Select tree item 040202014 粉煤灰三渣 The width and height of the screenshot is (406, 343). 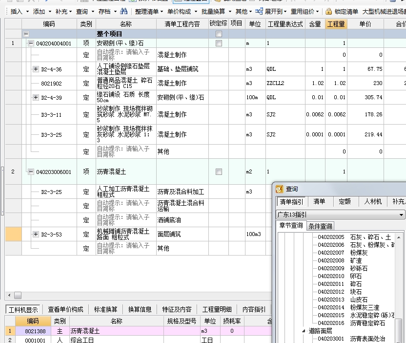(x=348, y=307)
